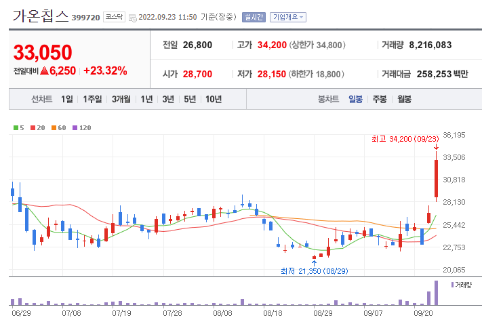Screen dimensions: 482x324
Task: Click the trading value 258,253 백만
Action: [x=443, y=74]
